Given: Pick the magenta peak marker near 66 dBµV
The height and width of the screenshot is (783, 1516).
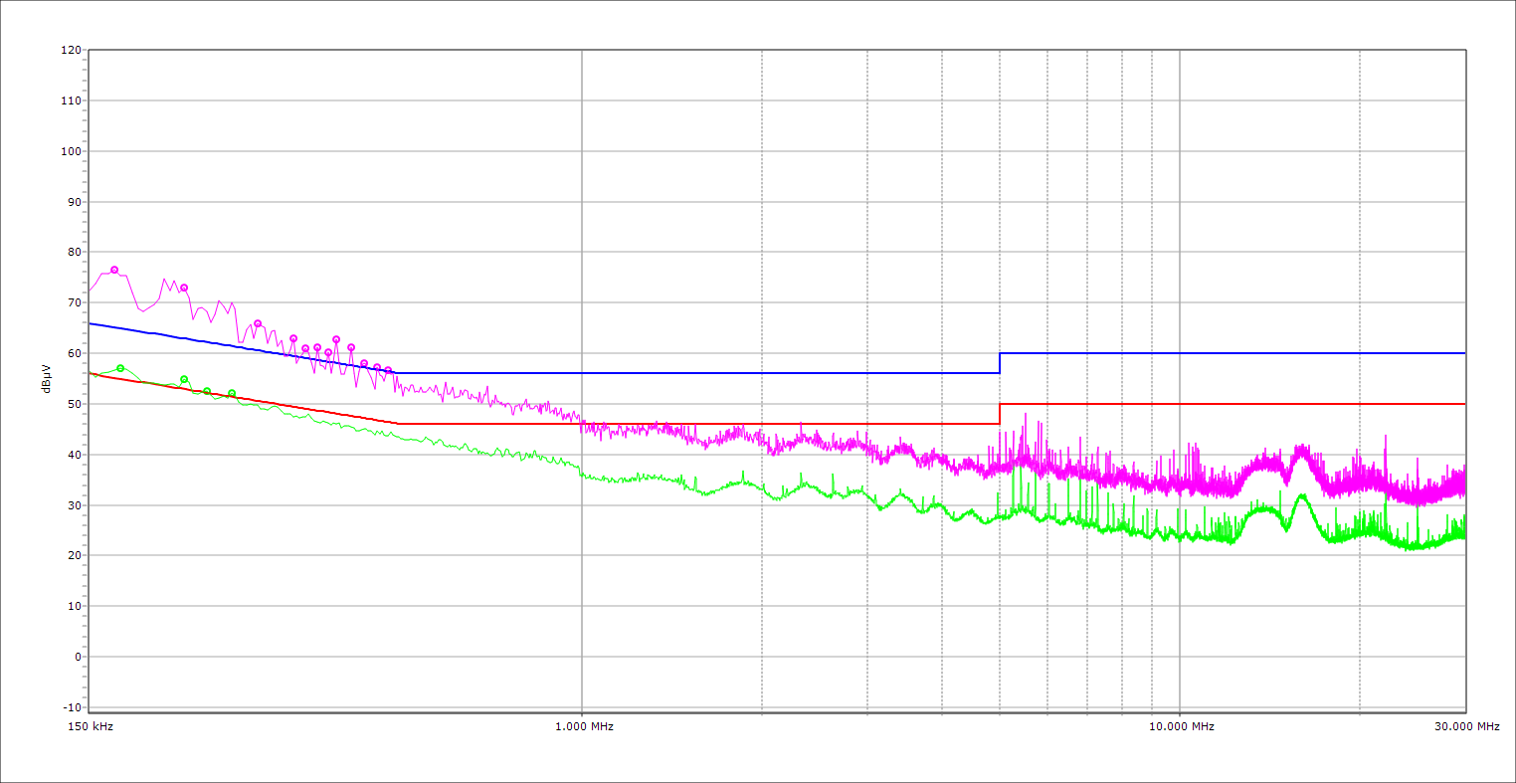Looking at the screenshot, I should (x=258, y=323).
